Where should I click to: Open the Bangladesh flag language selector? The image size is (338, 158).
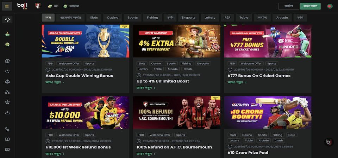[330, 6]
